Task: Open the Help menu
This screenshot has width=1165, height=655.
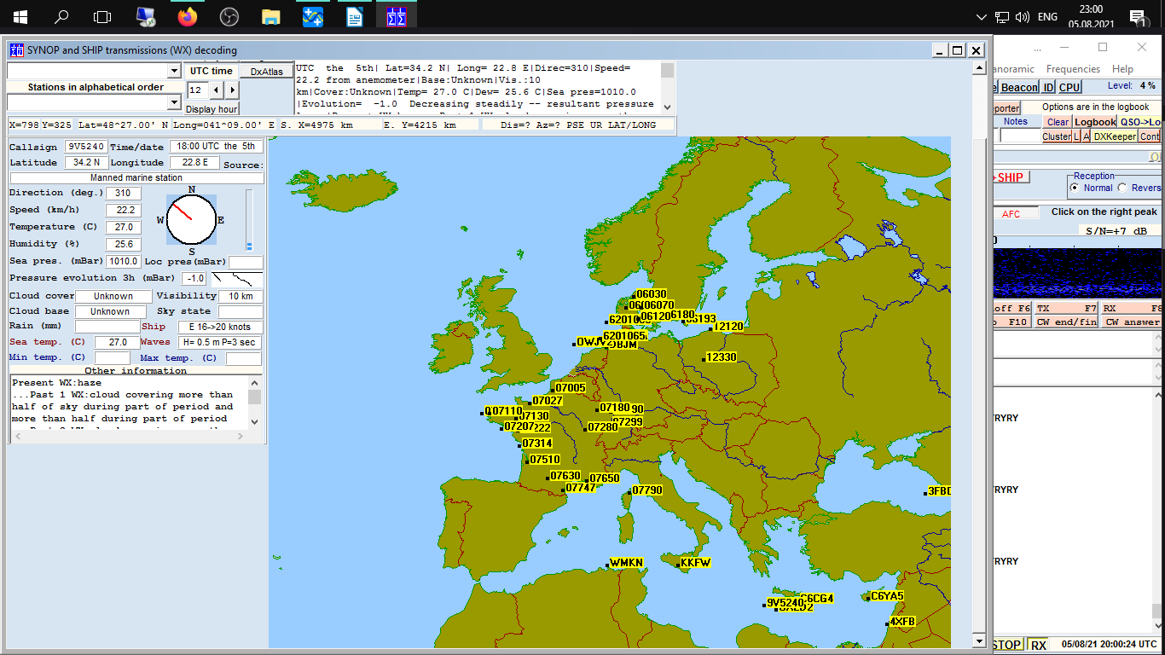Action: [1122, 69]
